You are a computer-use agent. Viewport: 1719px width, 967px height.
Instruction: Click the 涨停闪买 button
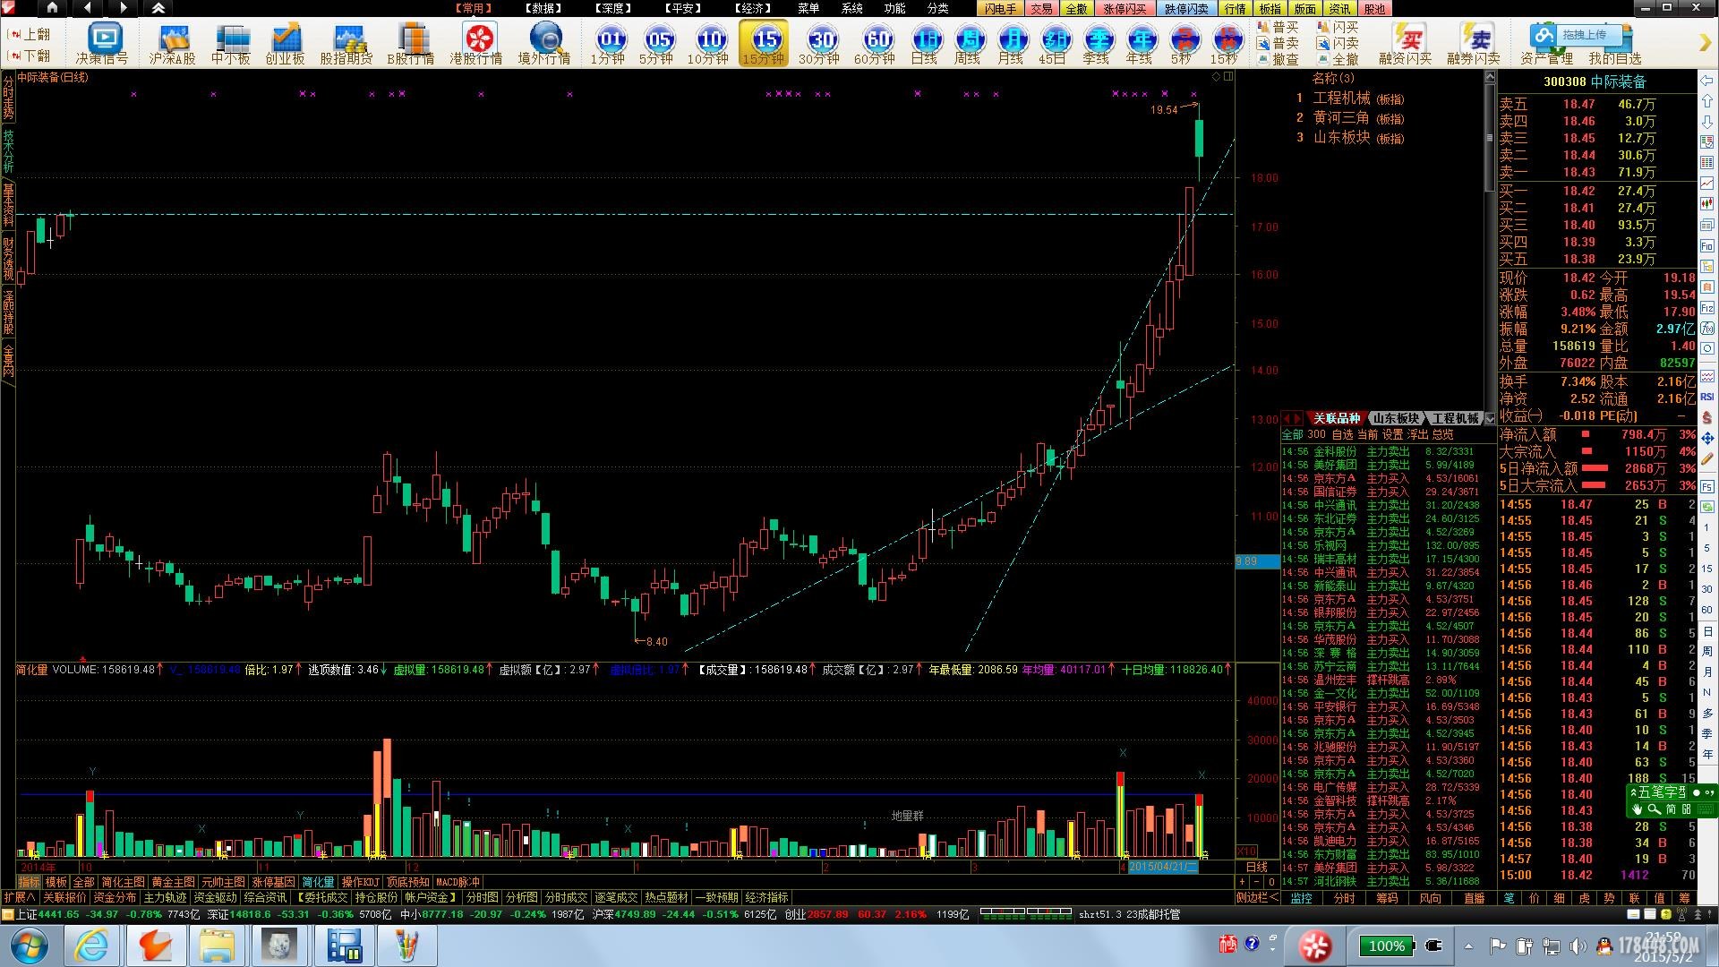point(1125,8)
